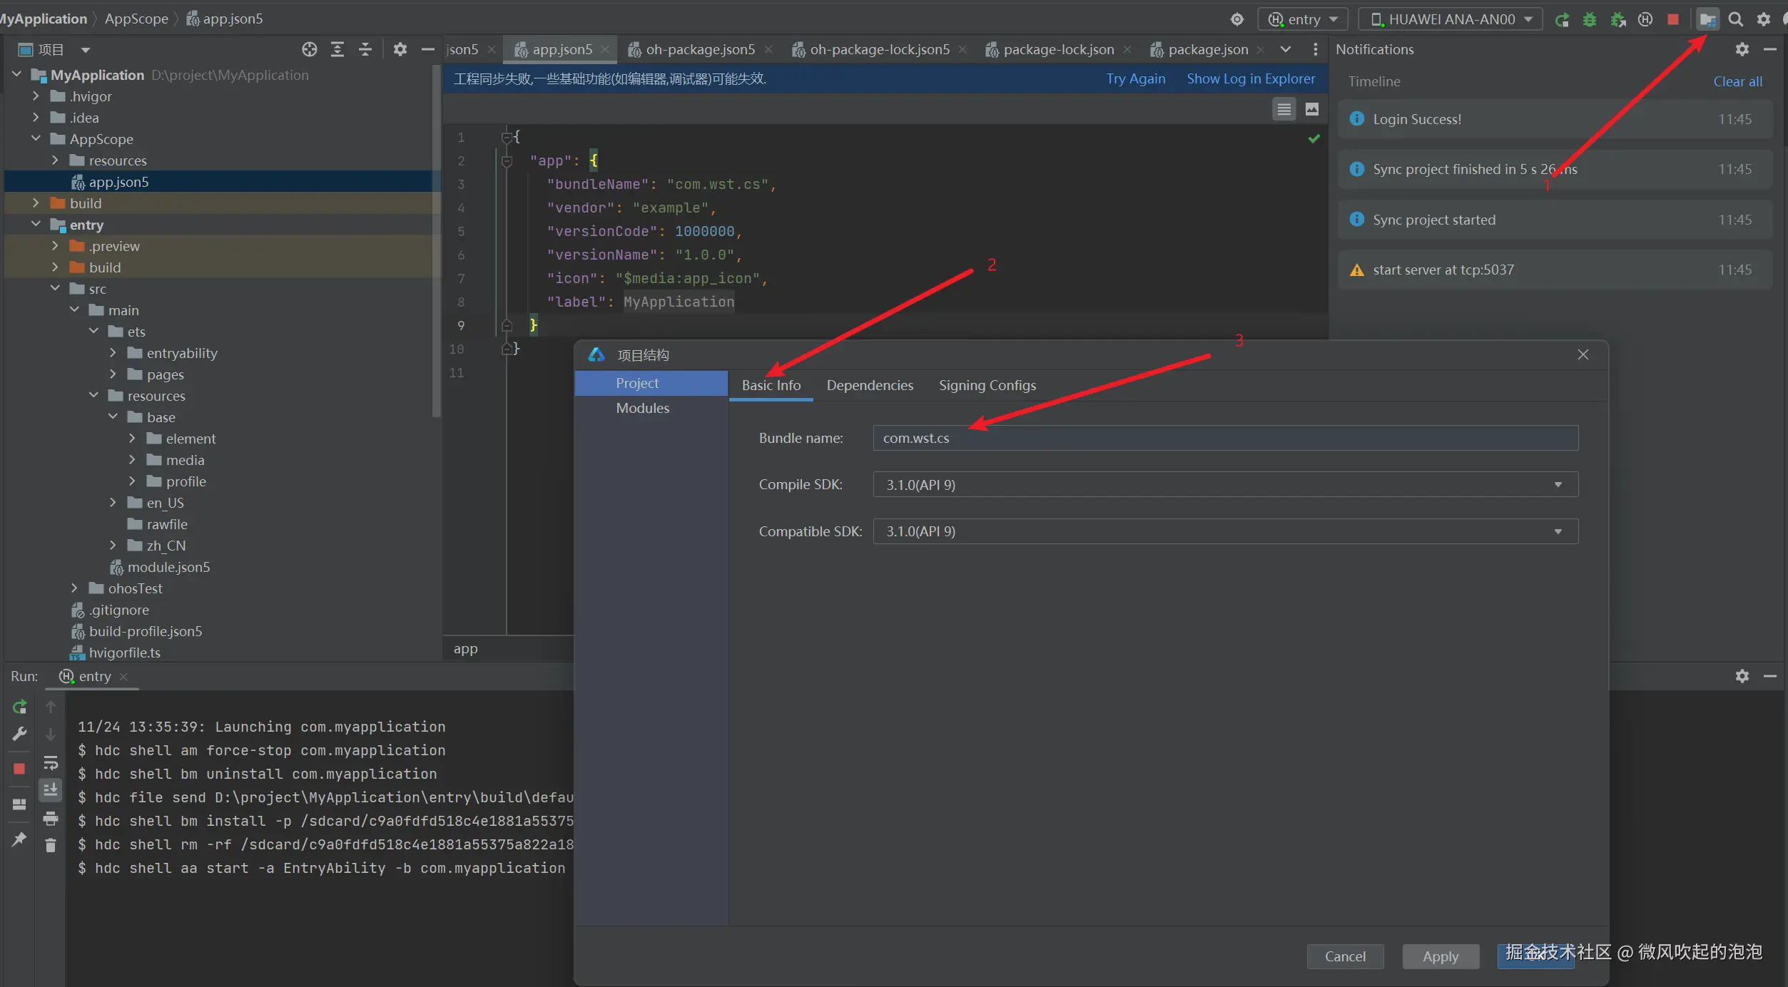This screenshot has width=1788, height=987.
Task: Toggle the pin tab icon in the Run panel
Action: pyautogui.click(x=19, y=839)
